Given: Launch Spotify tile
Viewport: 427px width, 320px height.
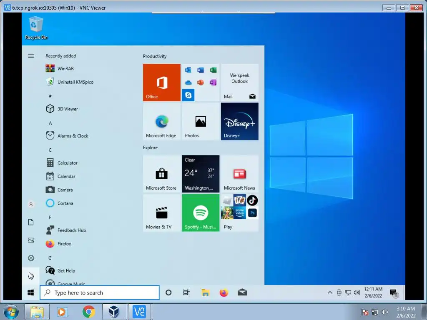Looking at the screenshot, I should pos(201,213).
